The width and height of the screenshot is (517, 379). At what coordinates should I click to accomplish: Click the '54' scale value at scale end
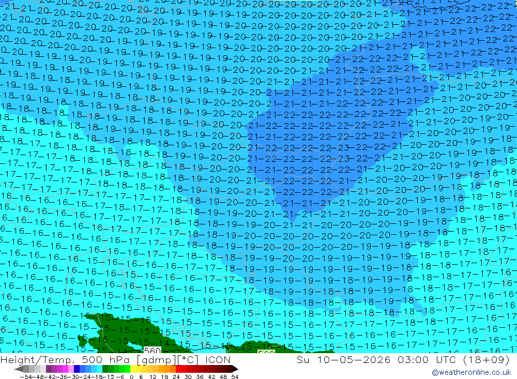point(235,377)
